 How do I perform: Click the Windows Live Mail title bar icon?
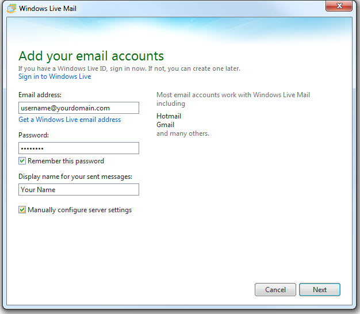pyautogui.click(x=12, y=9)
